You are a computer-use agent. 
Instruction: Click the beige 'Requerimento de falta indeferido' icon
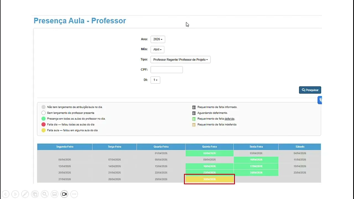coord(194,125)
